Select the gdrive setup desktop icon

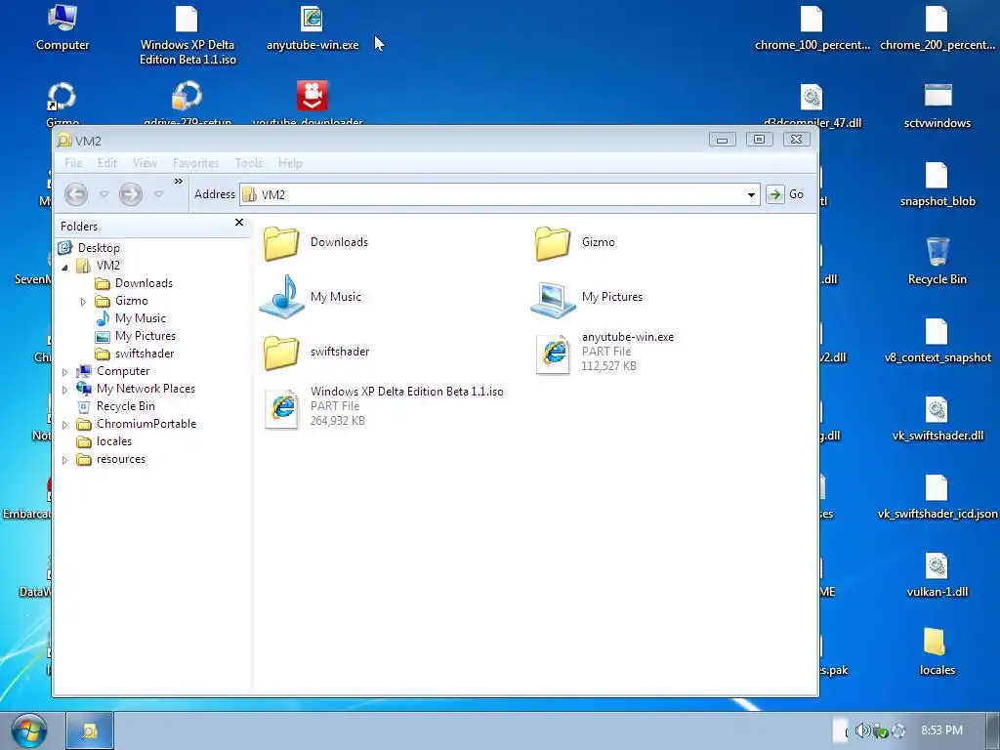[187, 97]
